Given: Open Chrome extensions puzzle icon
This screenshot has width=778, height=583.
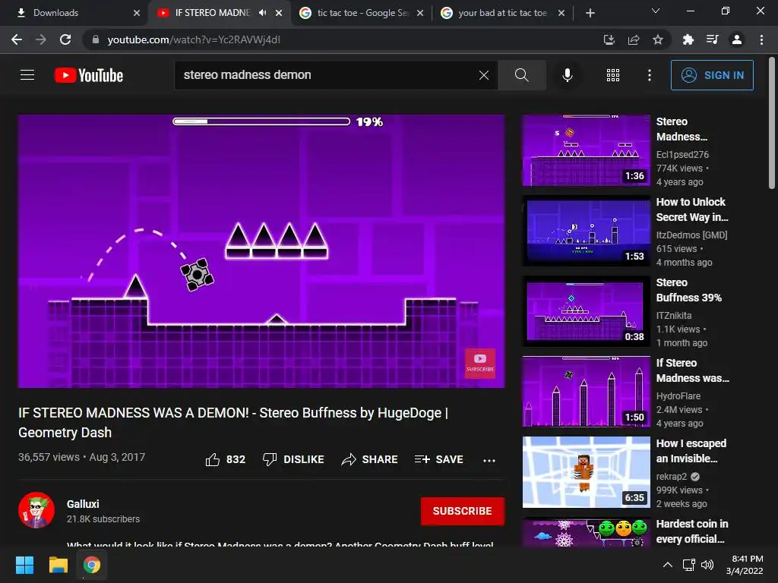Looking at the screenshot, I should coord(688,39).
